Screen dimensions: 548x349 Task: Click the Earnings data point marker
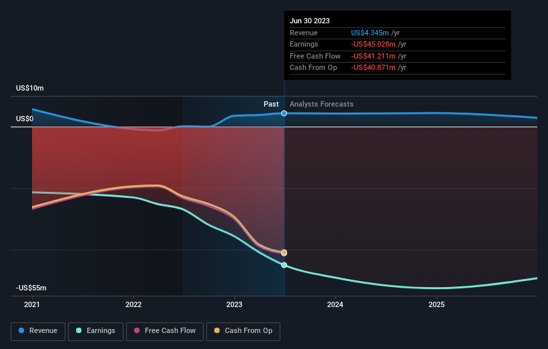[x=284, y=265]
